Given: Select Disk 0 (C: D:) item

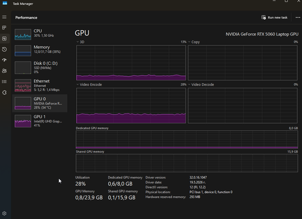Looking at the screenshot, I should click(40, 68).
